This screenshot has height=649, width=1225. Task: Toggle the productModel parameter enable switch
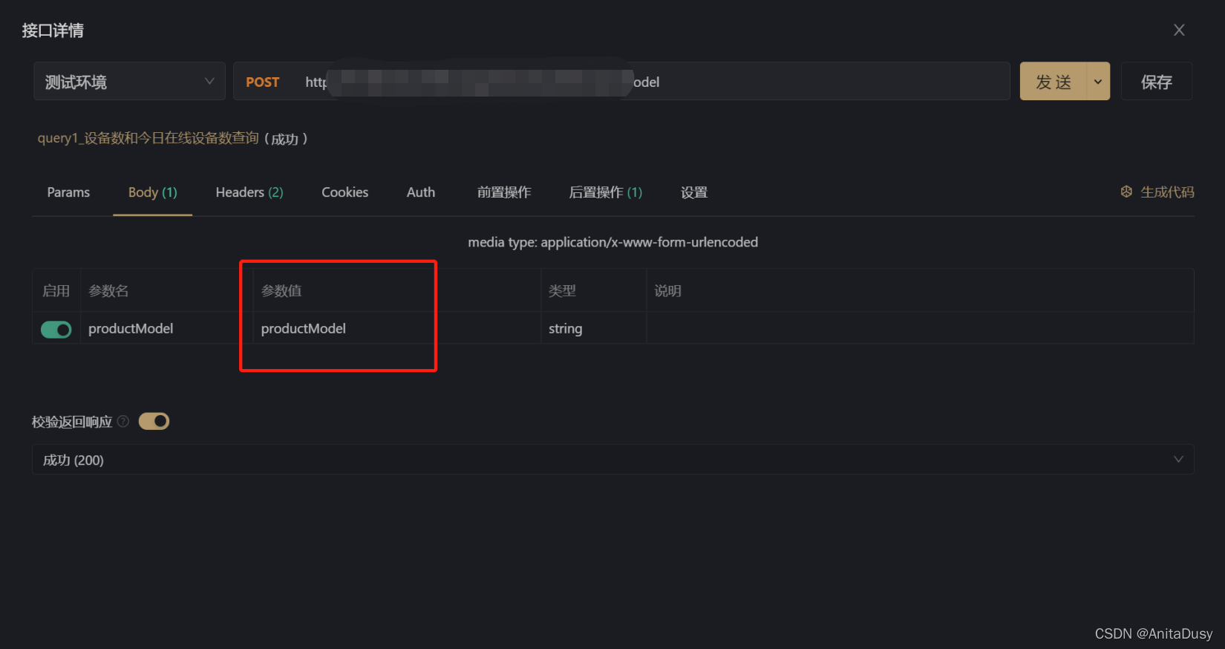point(56,329)
